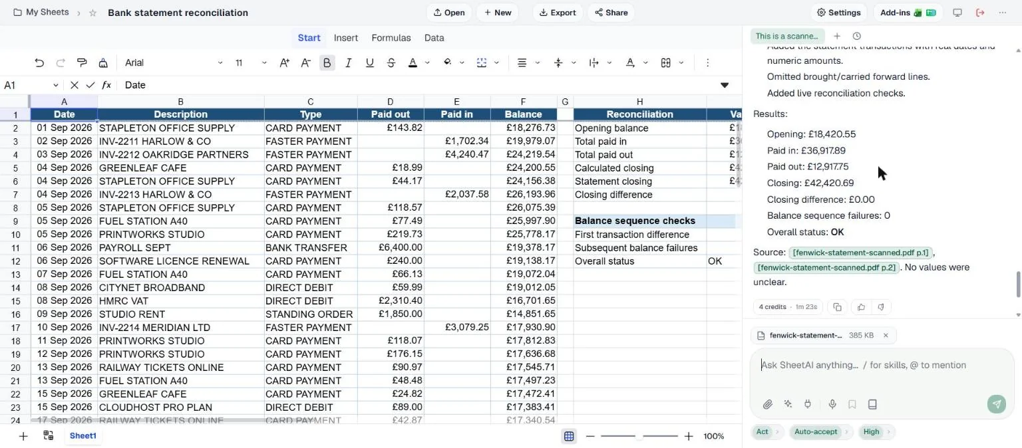This screenshot has width=1022, height=448.
Task: Click the Export button
Action: pos(558,13)
